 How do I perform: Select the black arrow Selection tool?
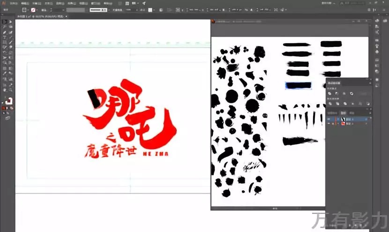[4, 22]
